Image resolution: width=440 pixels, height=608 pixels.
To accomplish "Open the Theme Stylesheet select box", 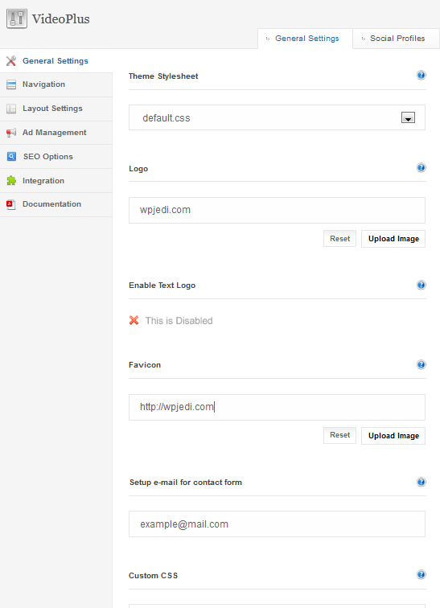I will [x=277, y=117].
